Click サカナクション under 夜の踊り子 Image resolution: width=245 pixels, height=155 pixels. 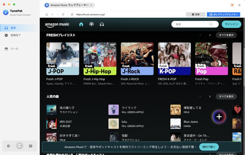pyautogui.click(x=69, y=112)
